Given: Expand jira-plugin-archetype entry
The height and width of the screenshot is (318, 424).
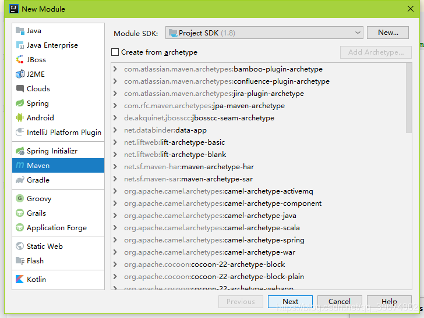Looking at the screenshot, I should (x=115, y=94).
